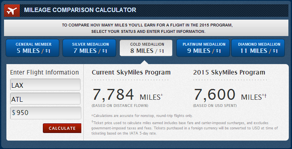Click the 7,784 miles current program result
The width and height of the screenshot is (292, 149).
click(127, 95)
